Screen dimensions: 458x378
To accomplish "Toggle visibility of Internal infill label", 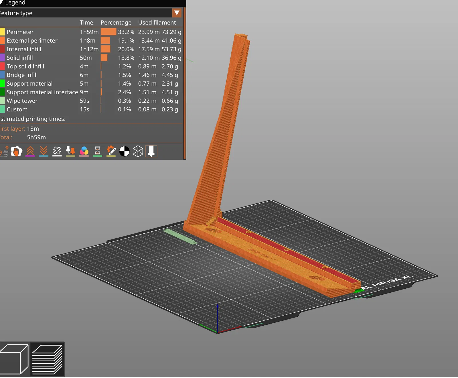I will [24, 49].
